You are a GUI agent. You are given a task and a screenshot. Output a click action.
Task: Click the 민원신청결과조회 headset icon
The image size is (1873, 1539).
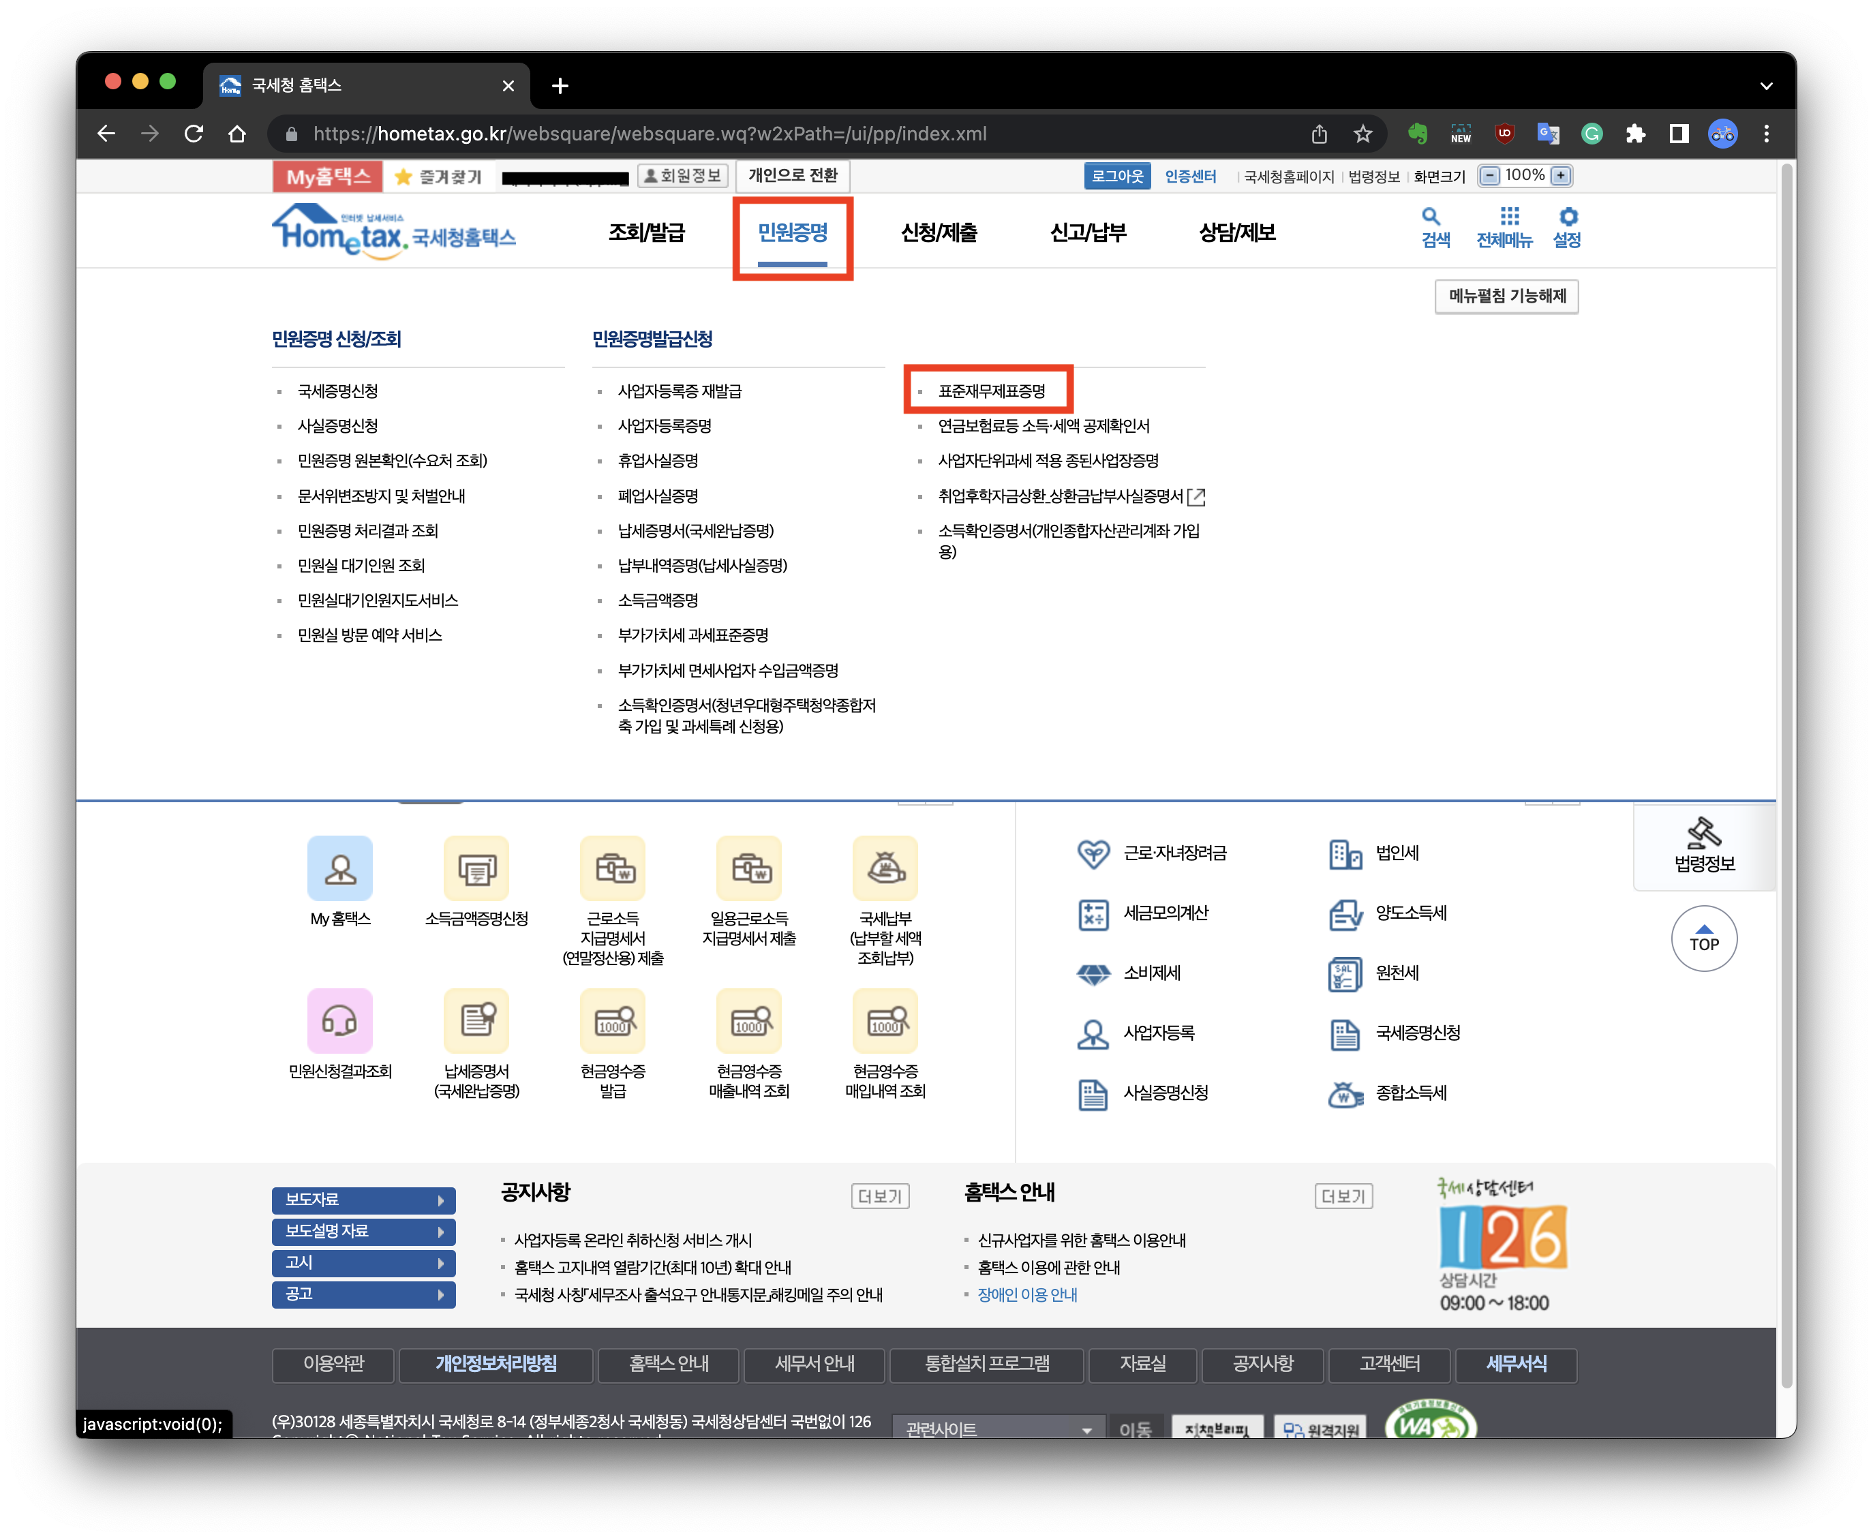pyautogui.click(x=339, y=1021)
